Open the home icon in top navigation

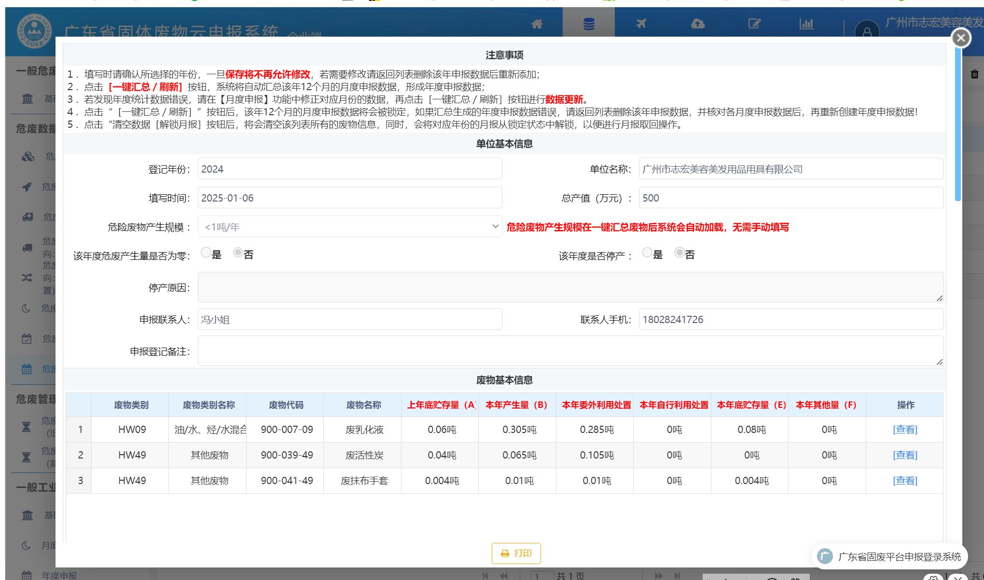(537, 24)
